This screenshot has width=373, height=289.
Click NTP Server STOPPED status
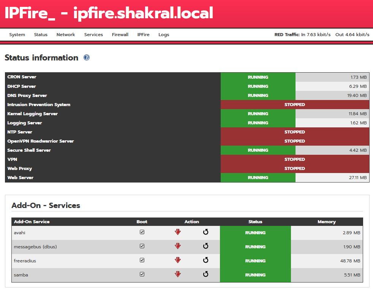point(295,132)
